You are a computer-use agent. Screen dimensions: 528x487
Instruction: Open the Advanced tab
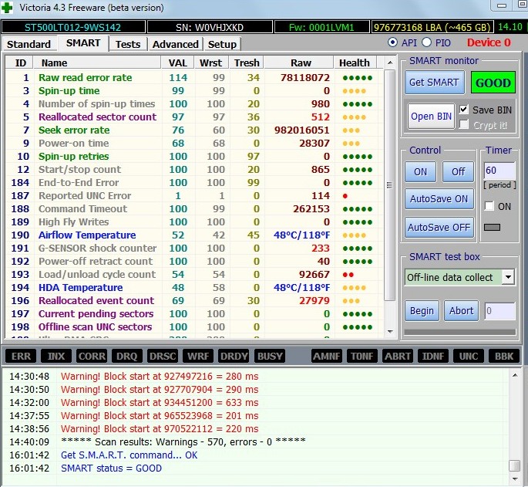175,44
